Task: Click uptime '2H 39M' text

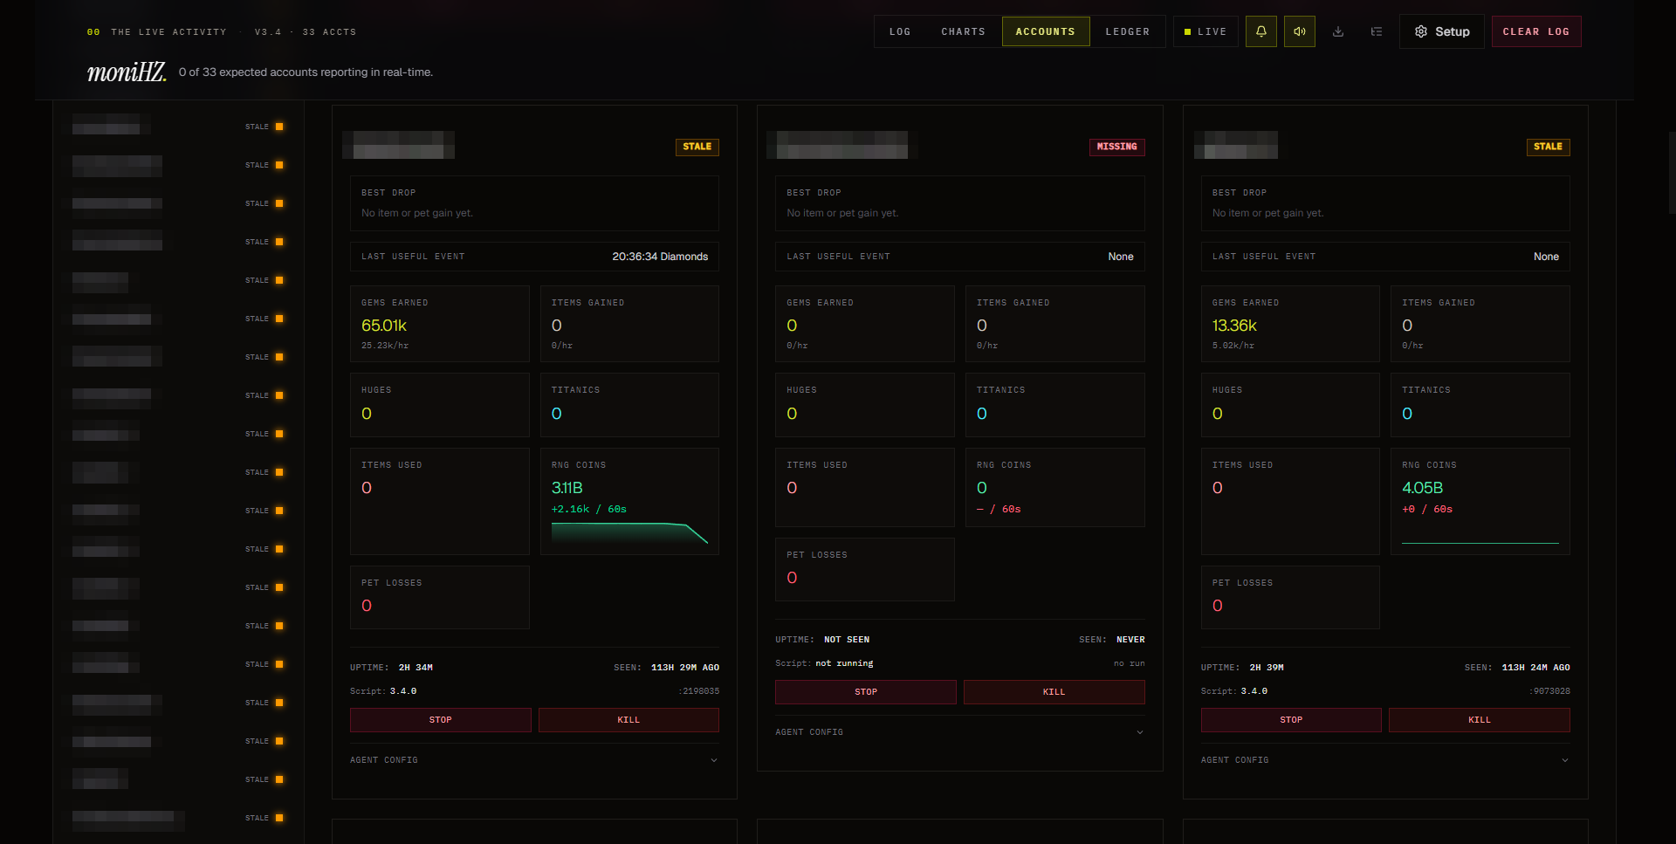Action: (1267, 668)
